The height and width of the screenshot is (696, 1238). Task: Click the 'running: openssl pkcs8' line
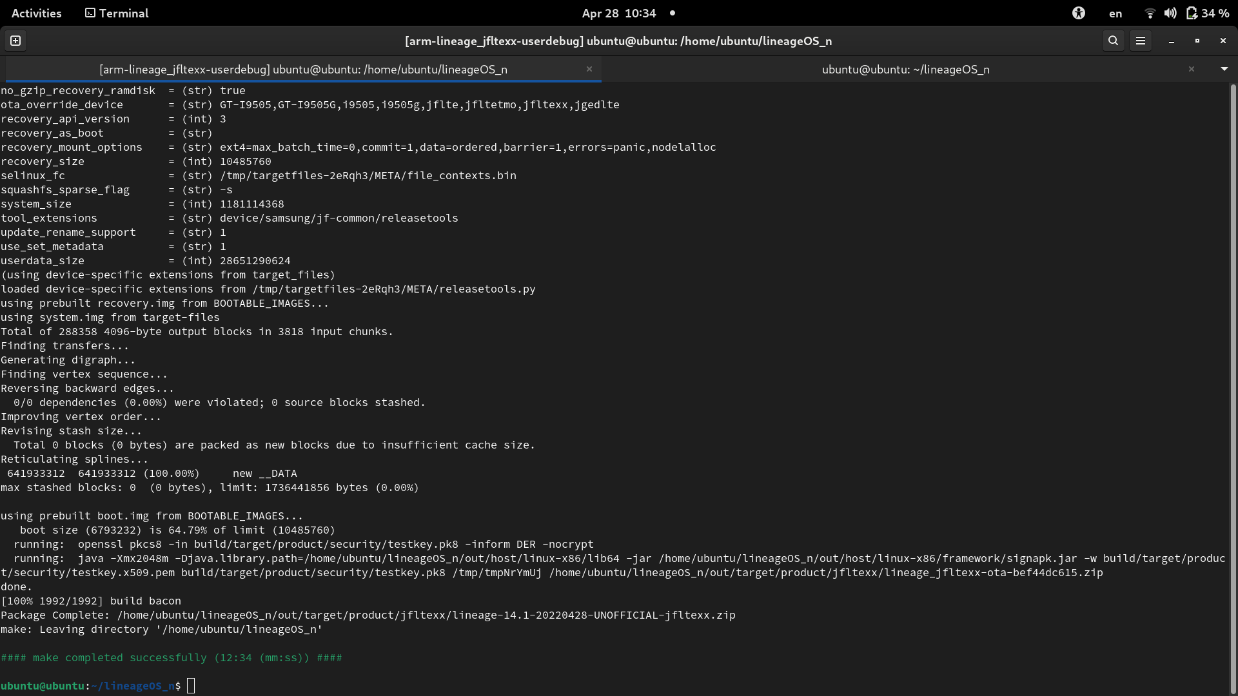(304, 544)
